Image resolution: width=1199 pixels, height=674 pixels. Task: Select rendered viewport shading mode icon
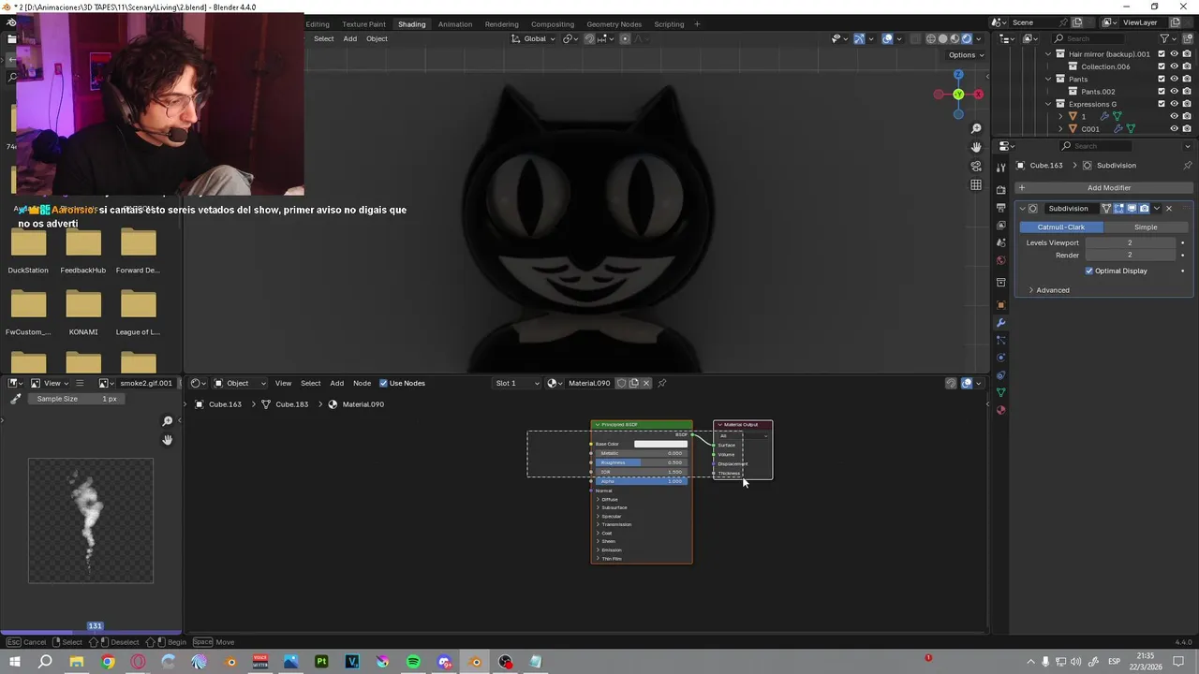coord(967,38)
